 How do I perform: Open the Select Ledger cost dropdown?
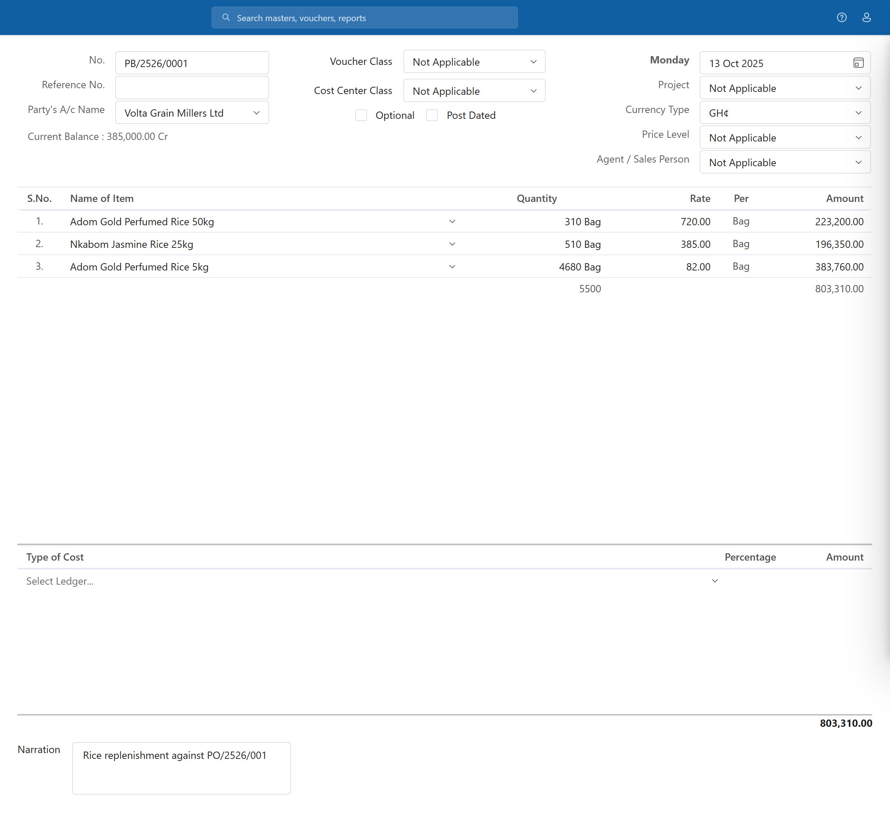(715, 581)
